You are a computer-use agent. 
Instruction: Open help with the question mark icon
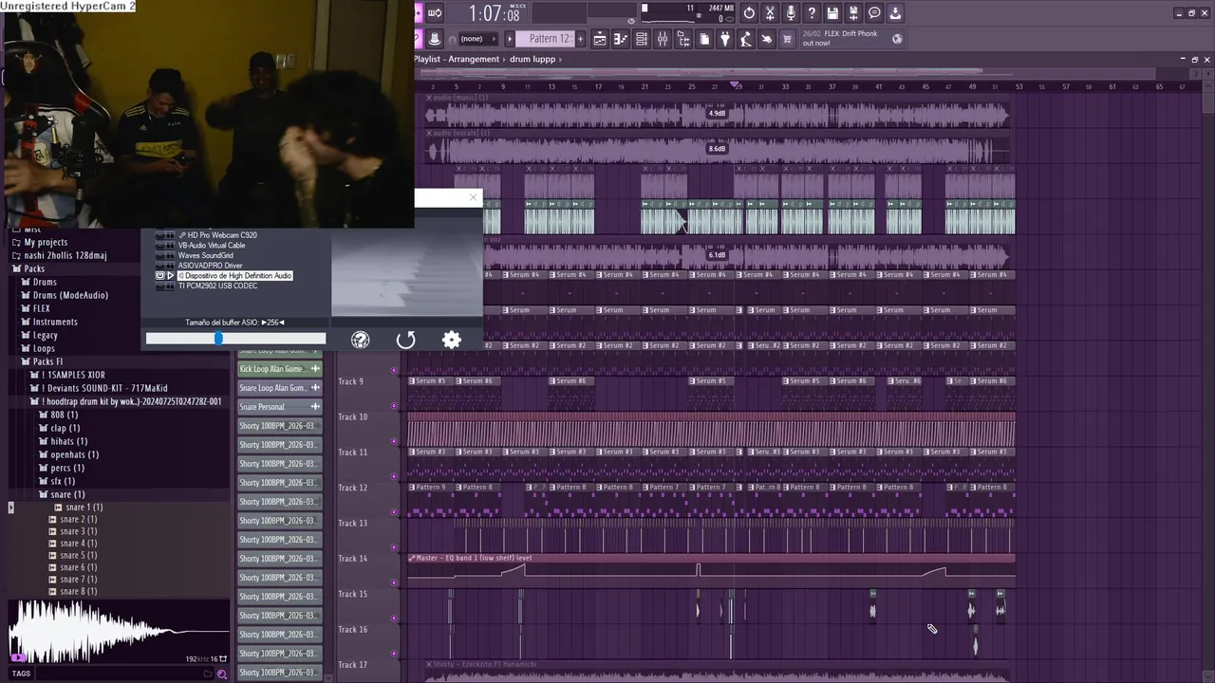[812, 13]
